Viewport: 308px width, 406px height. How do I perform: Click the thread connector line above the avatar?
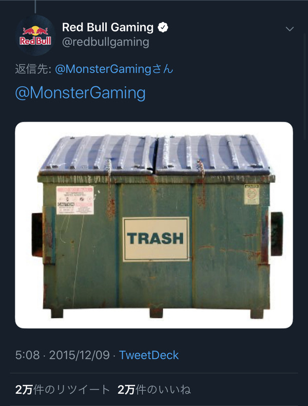click(x=35, y=7)
